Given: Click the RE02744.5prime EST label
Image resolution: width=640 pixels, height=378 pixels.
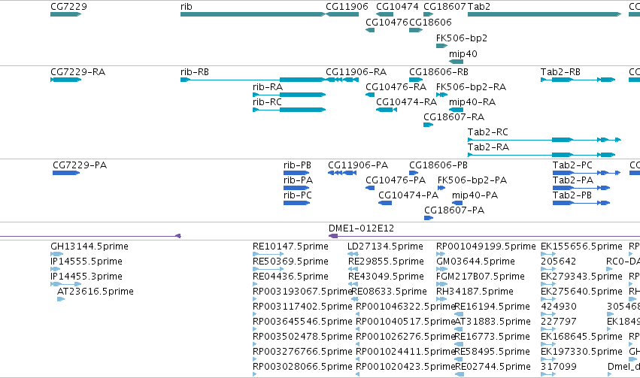Looking at the screenshot, I should (493, 367).
